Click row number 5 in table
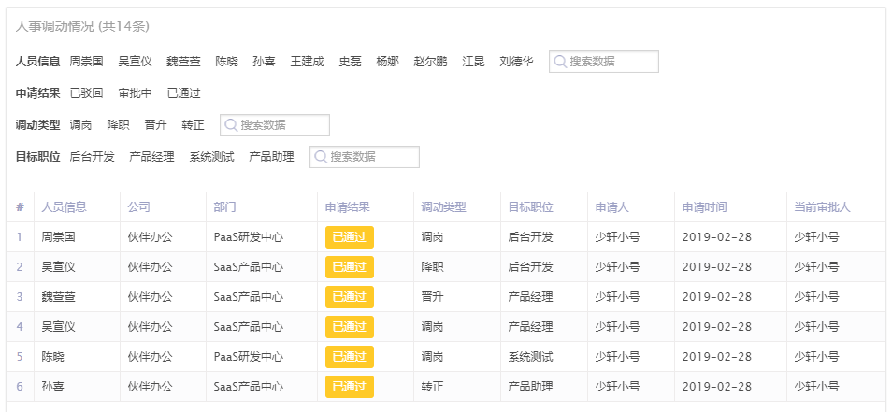This screenshot has width=892, height=412. (20, 357)
